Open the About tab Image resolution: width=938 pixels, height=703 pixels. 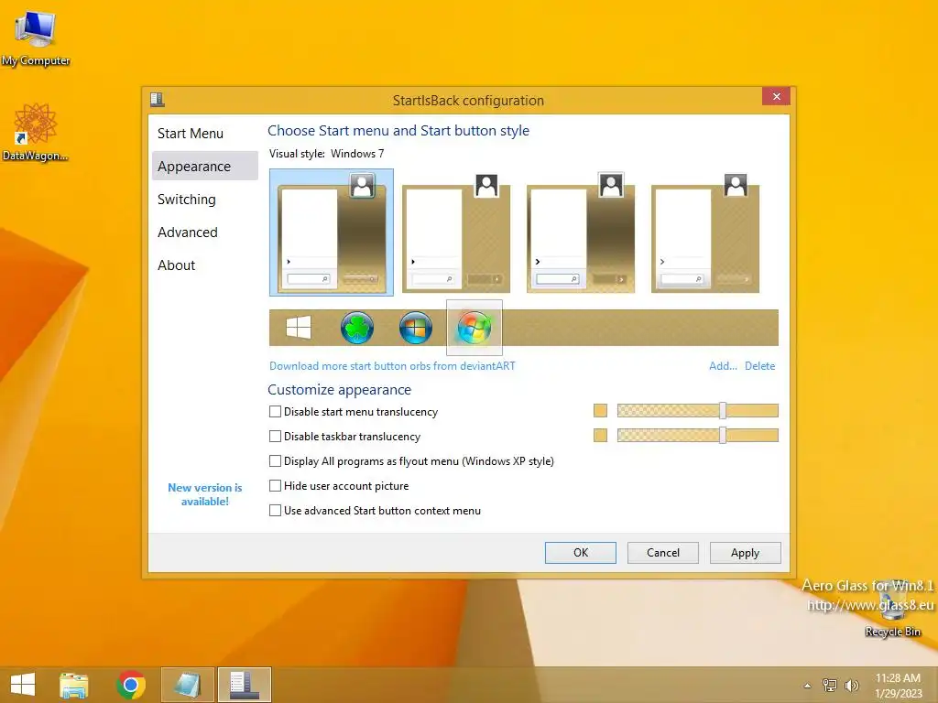click(x=204, y=265)
